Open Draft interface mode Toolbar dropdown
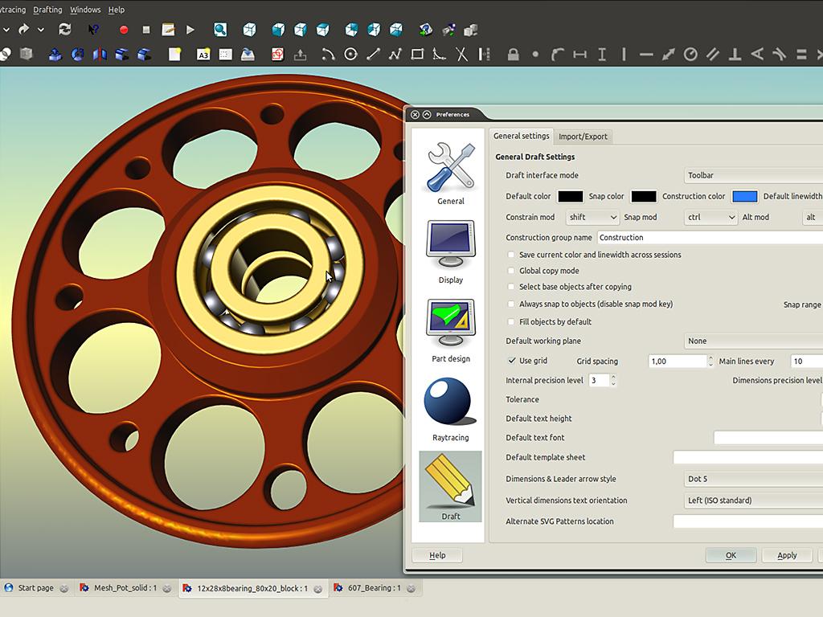The width and height of the screenshot is (823, 617). point(753,175)
